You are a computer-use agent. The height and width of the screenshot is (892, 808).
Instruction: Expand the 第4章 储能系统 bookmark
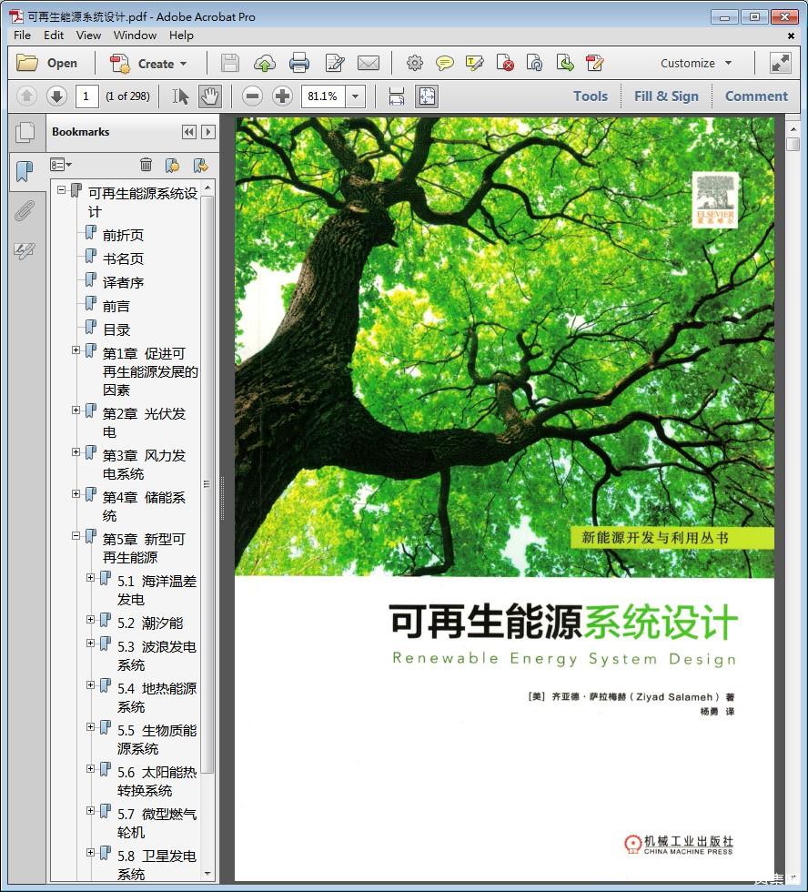click(x=76, y=493)
